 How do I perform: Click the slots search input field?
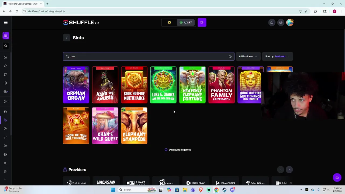tap(149, 56)
